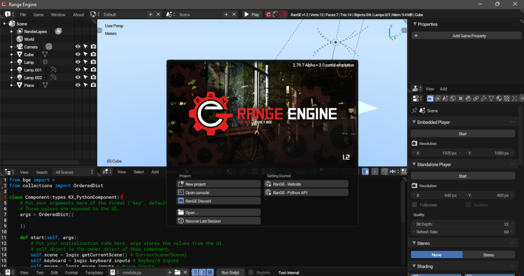Click the Cube mesh data icon
Viewport: 524px width, 276px height.
coord(45,54)
